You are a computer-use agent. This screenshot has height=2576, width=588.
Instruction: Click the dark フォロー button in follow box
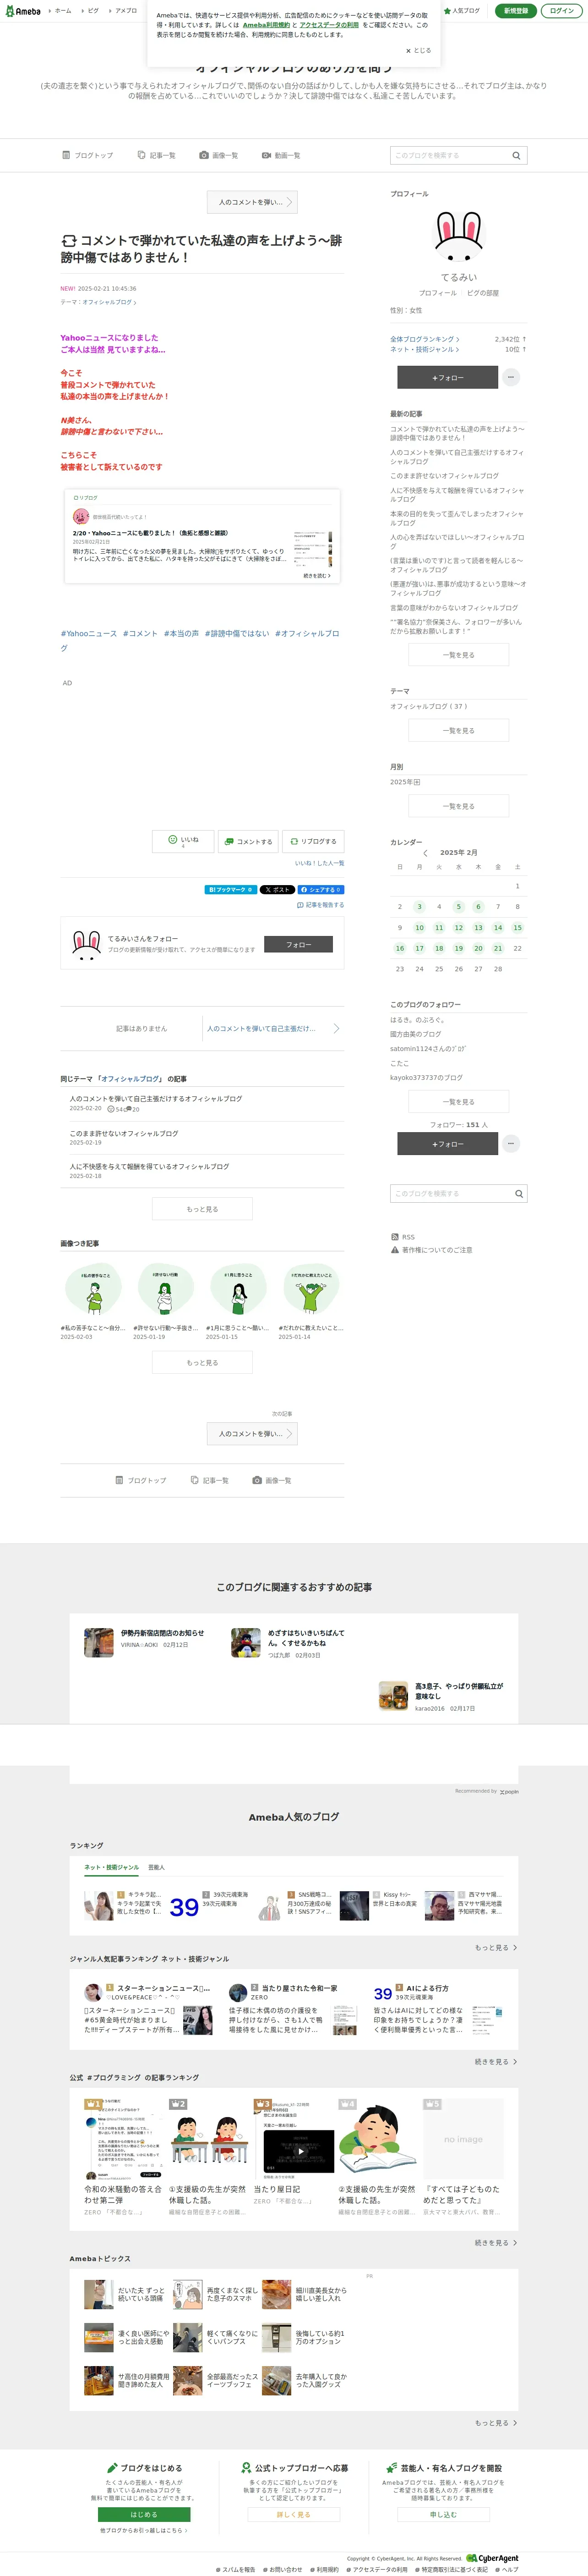(x=299, y=944)
